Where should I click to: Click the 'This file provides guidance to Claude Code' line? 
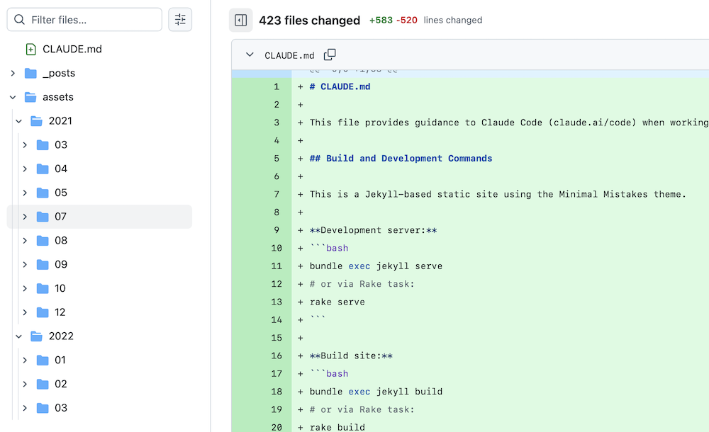(x=509, y=123)
